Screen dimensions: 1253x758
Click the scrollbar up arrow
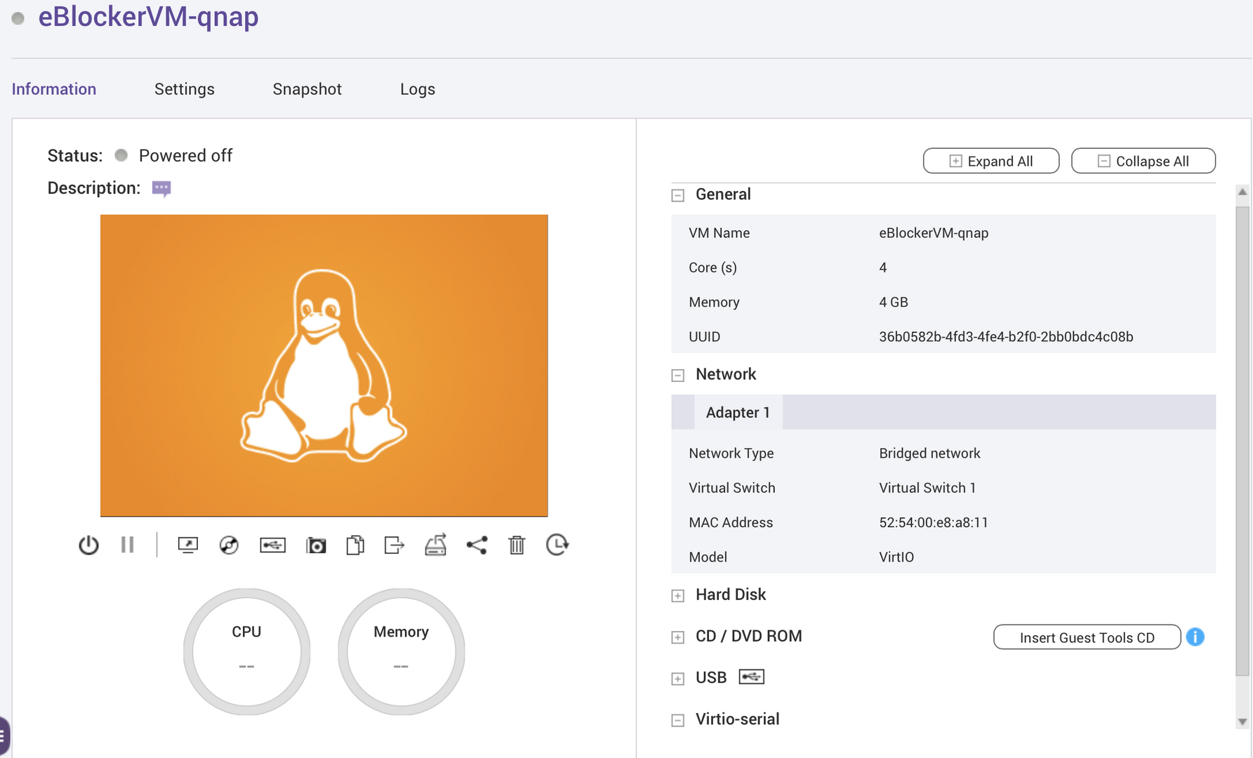tap(1242, 192)
